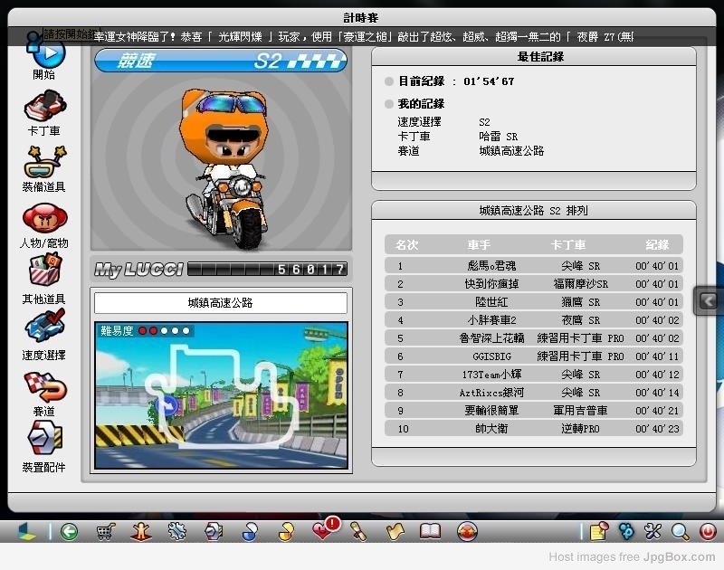Click the 城鎮高速公路 track name field
Image resolution: width=724 pixels, height=570 pixels.
click(x=221, y=303)
